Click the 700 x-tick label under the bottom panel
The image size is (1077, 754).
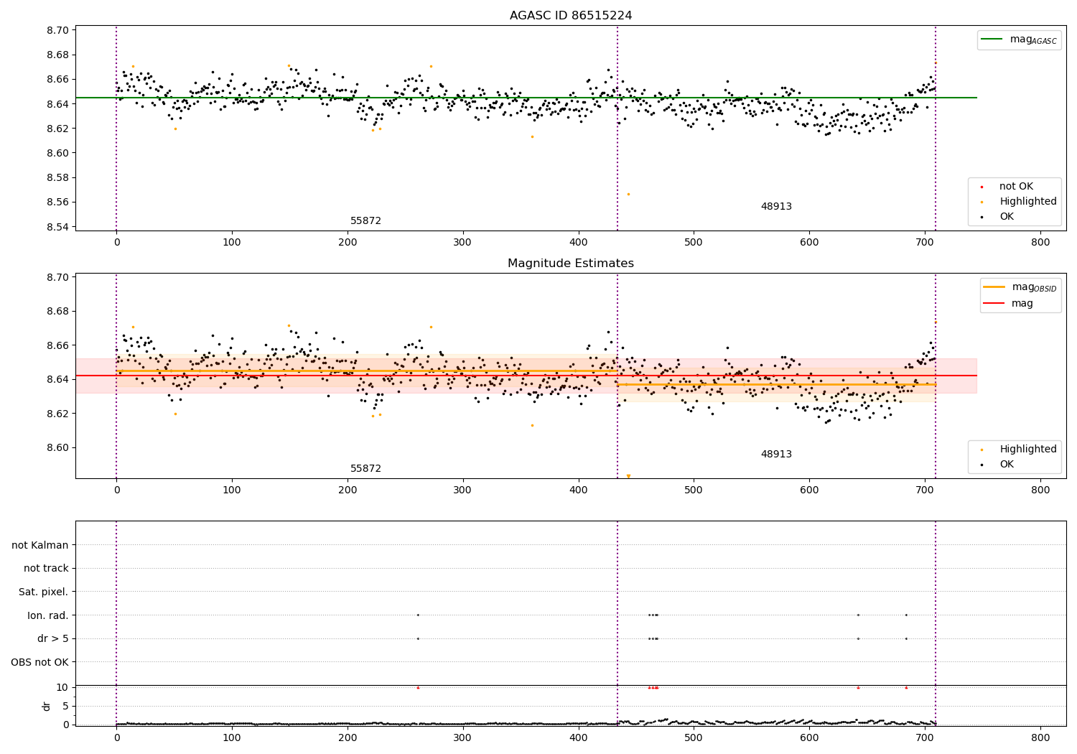point(925,738)
